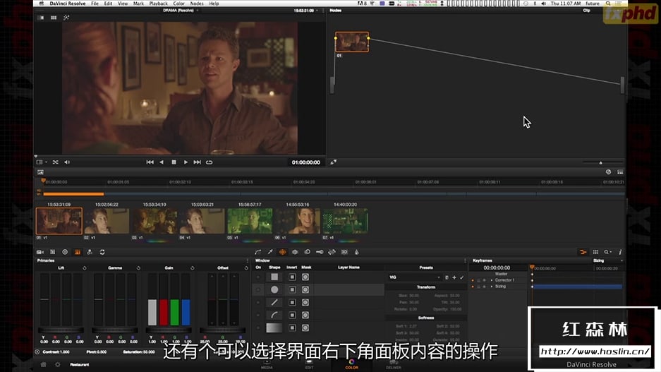Select the Primaries bars palette icon
This screenshot has height=372, width=661.
point(78,252)
